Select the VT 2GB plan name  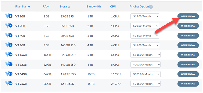click(x=20, y=26)
